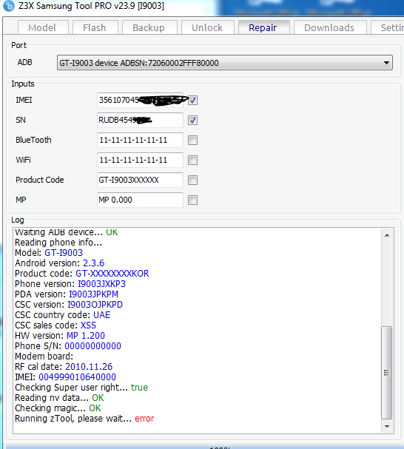Click the log scroll up arrow
The height and width of the screenshot is (449, 404).
pos(387,235)
